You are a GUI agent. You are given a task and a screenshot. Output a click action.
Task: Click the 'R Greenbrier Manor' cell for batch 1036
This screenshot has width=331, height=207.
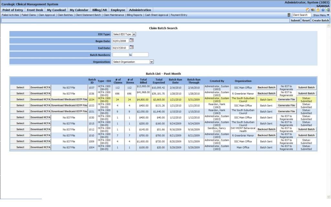pyautogui.click(x=243, y=93)
